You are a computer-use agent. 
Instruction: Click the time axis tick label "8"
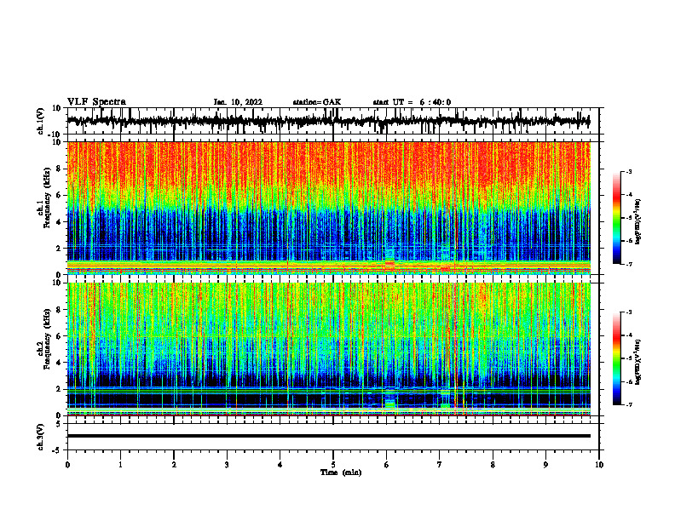click(x=493, y=465)
